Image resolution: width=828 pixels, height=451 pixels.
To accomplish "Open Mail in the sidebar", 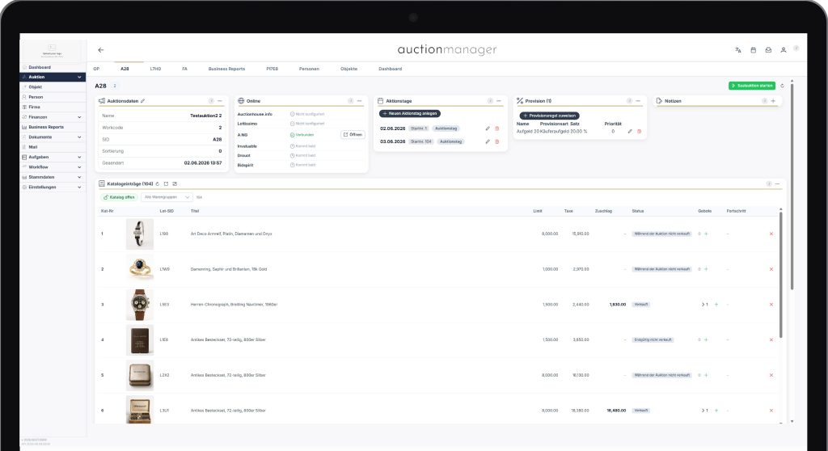I will pos(53,147).
